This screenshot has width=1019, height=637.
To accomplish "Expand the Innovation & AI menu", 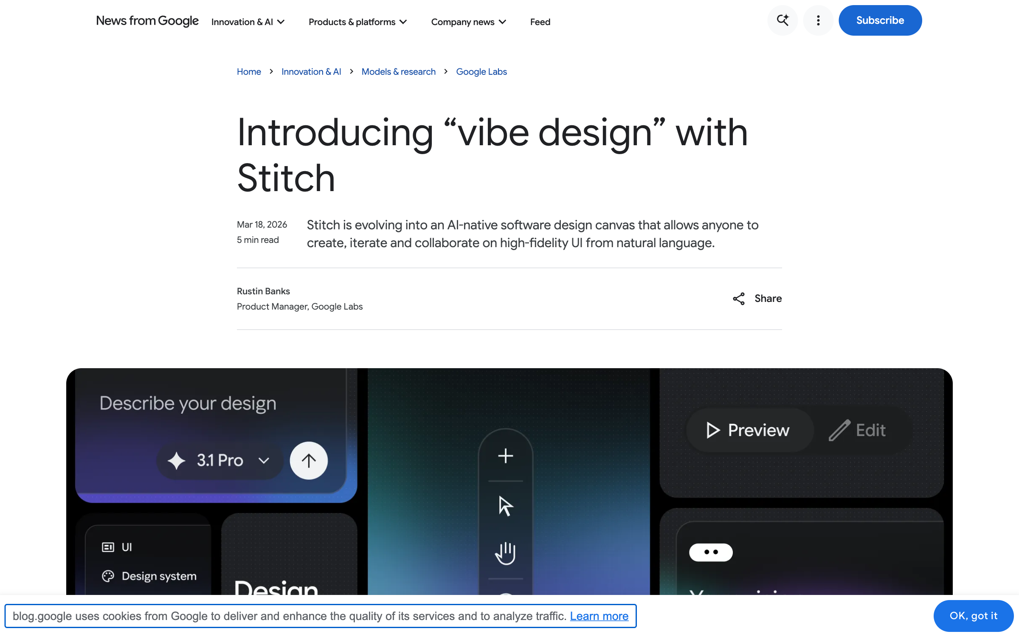I will tap(248, 22).
